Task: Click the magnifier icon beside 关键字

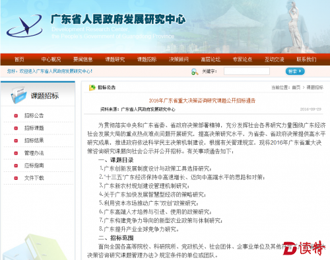Action: tap(195, 71)
